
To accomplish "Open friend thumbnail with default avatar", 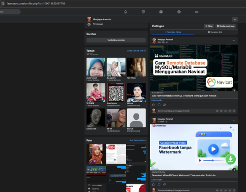I will point(136,118).
